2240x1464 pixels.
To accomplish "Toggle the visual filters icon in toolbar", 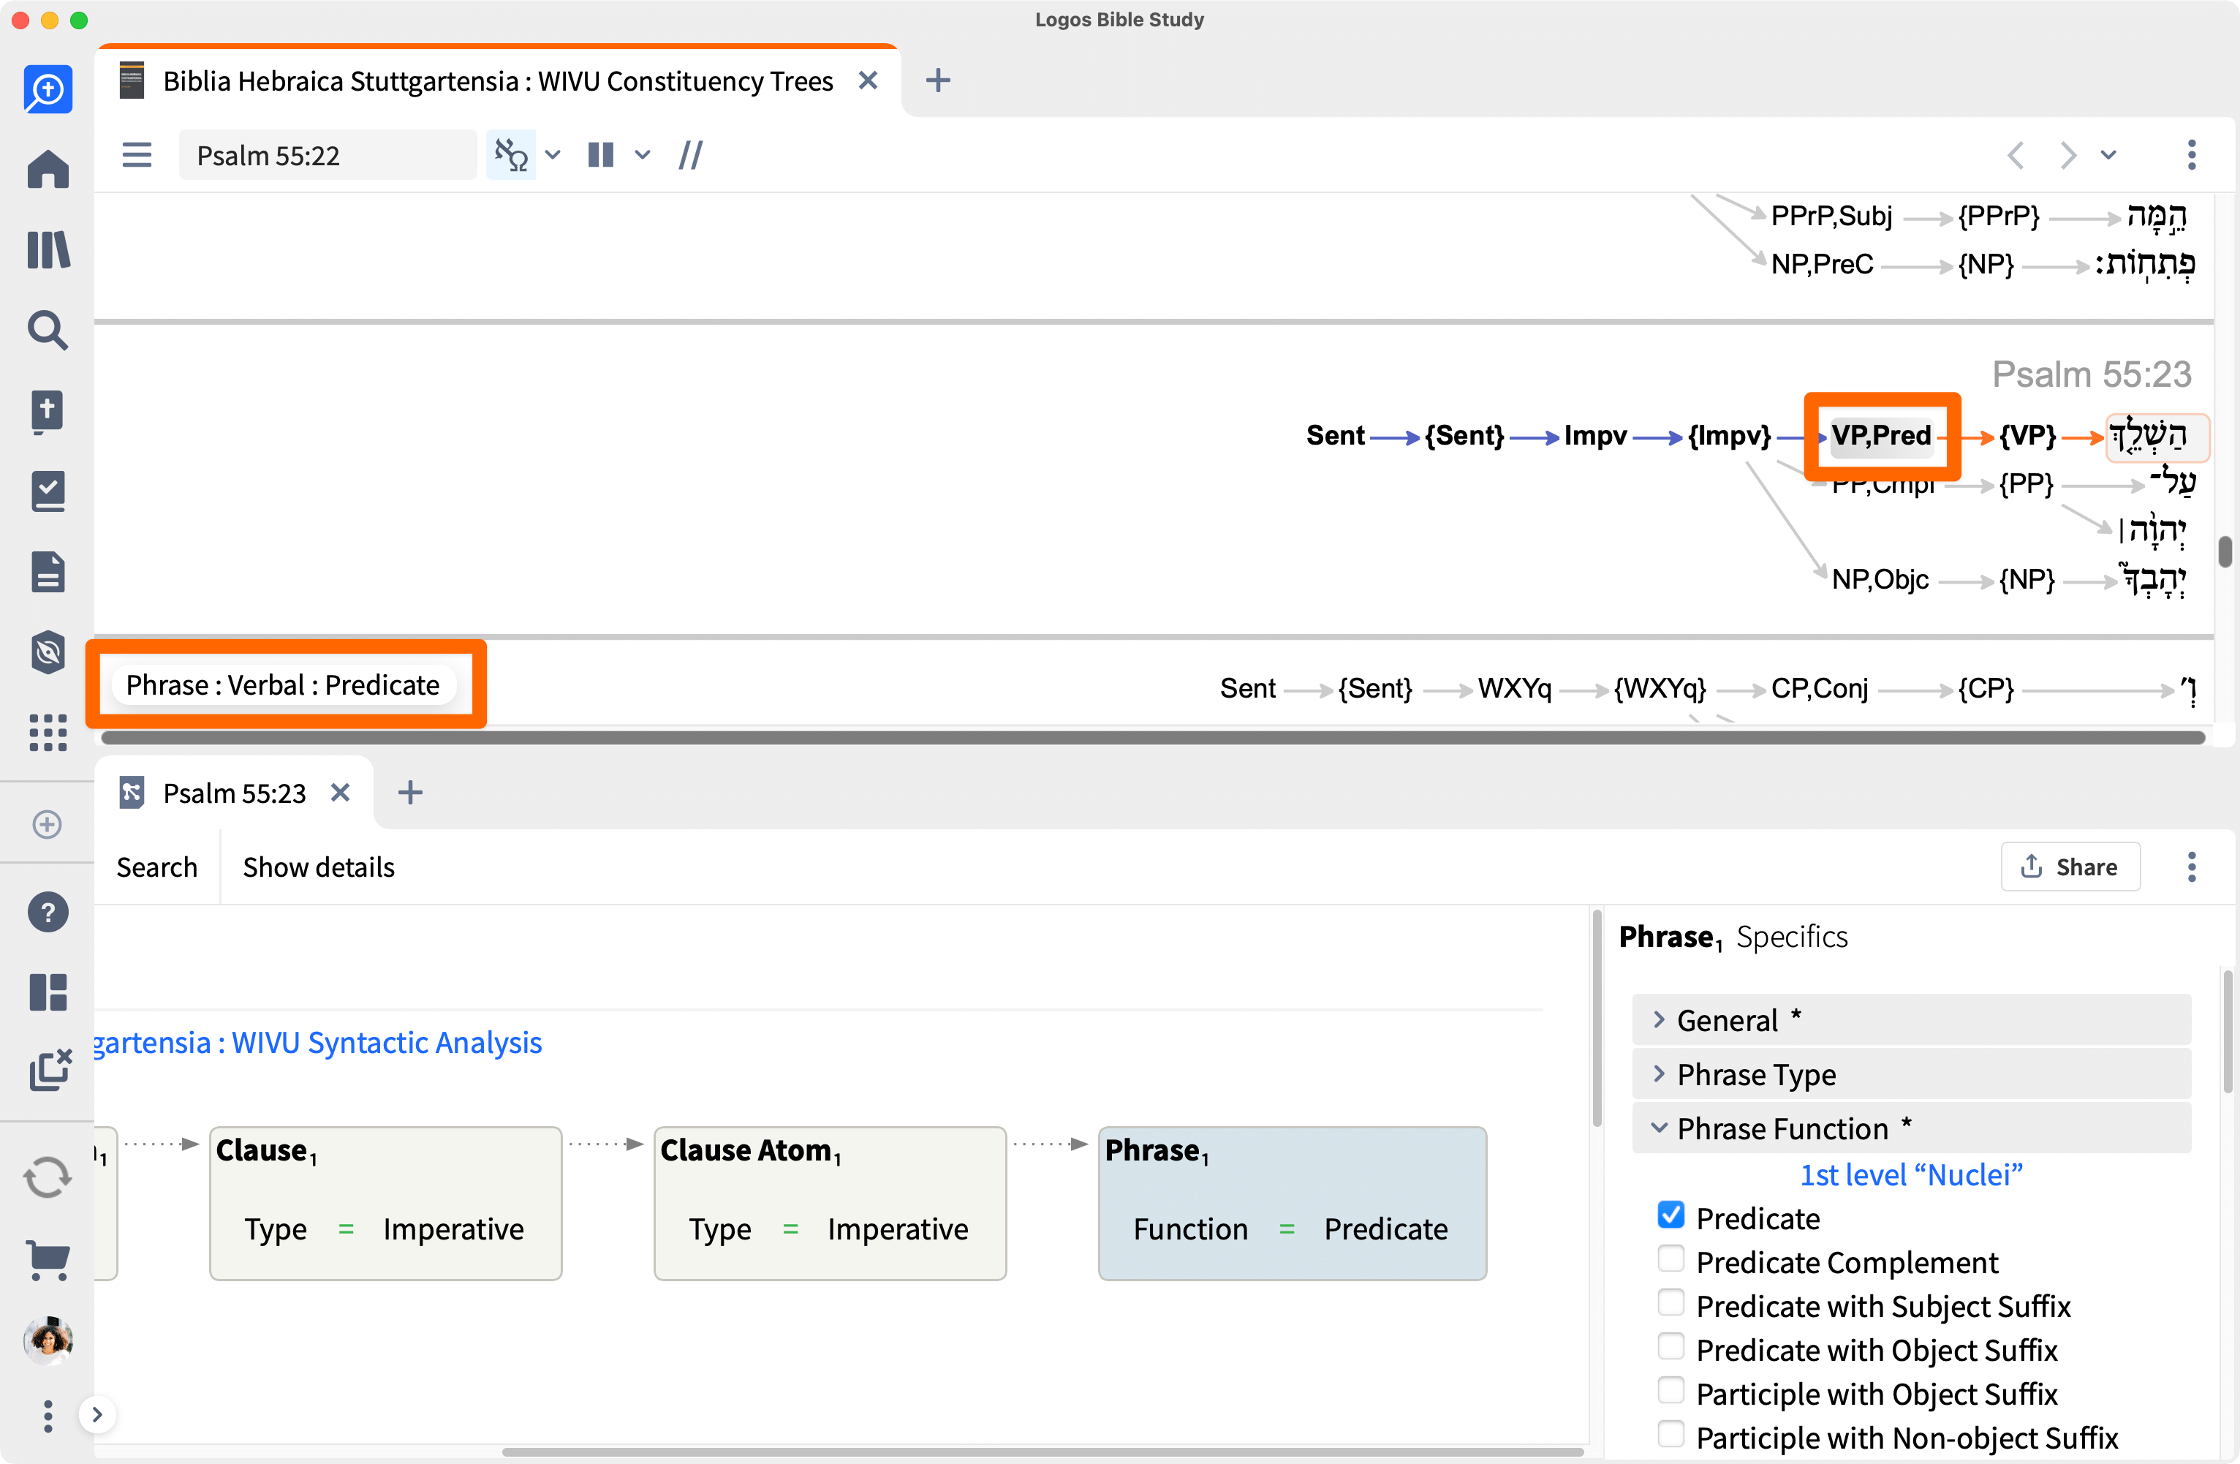I will (x=511, y=155).
